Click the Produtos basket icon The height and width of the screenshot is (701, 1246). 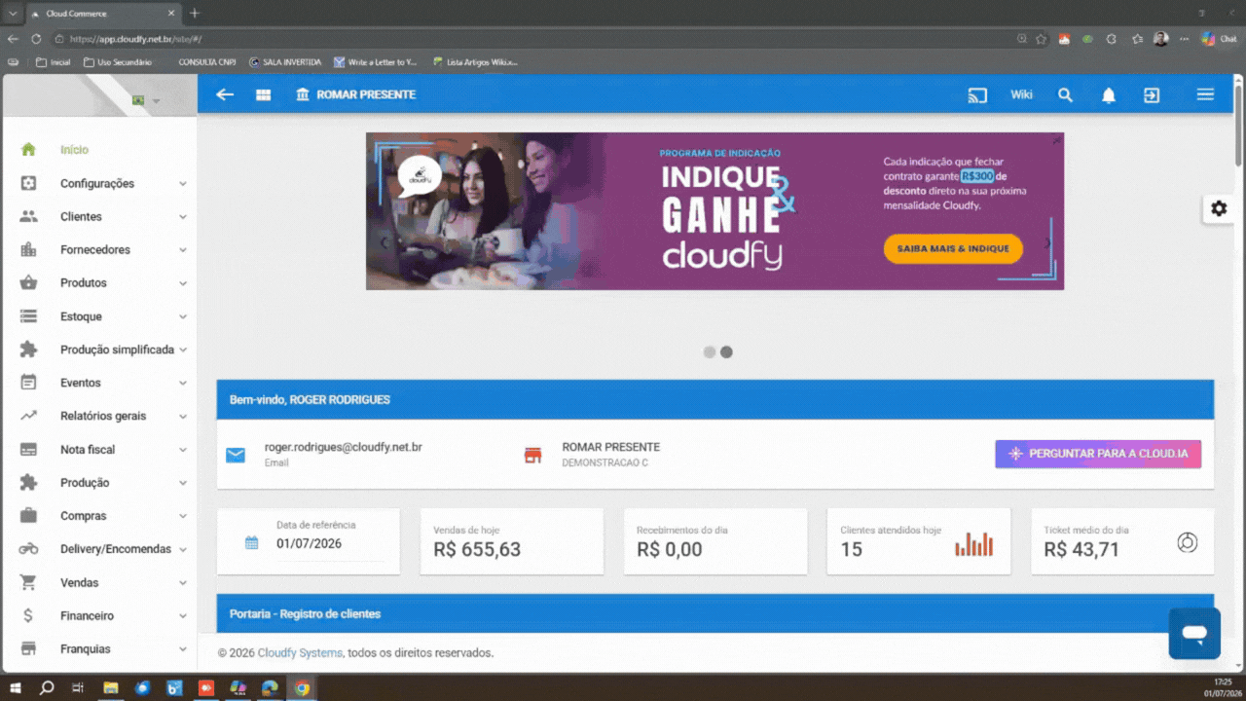click(28, 282)
